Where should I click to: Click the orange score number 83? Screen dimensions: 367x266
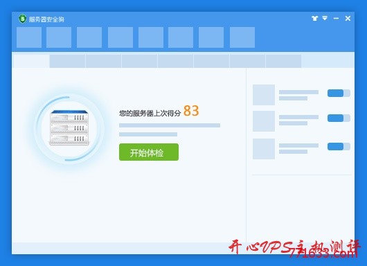coord(191,111)
